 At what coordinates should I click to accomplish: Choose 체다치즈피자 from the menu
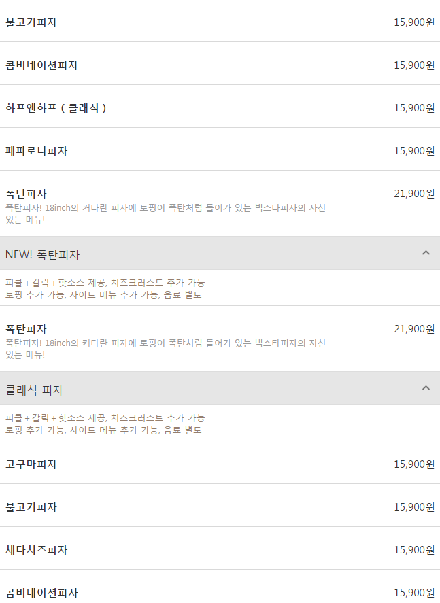click(x=37, y=550)
